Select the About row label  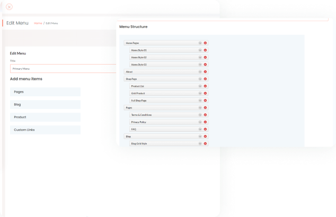[x=129, y=71]
